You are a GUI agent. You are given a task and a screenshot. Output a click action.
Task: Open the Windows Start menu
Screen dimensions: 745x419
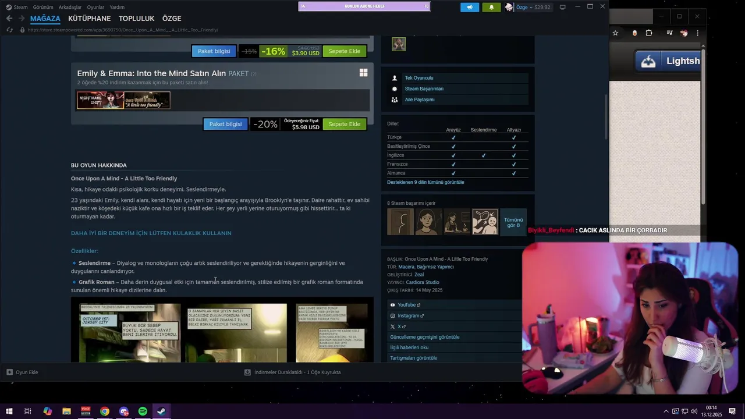(9, 411)
